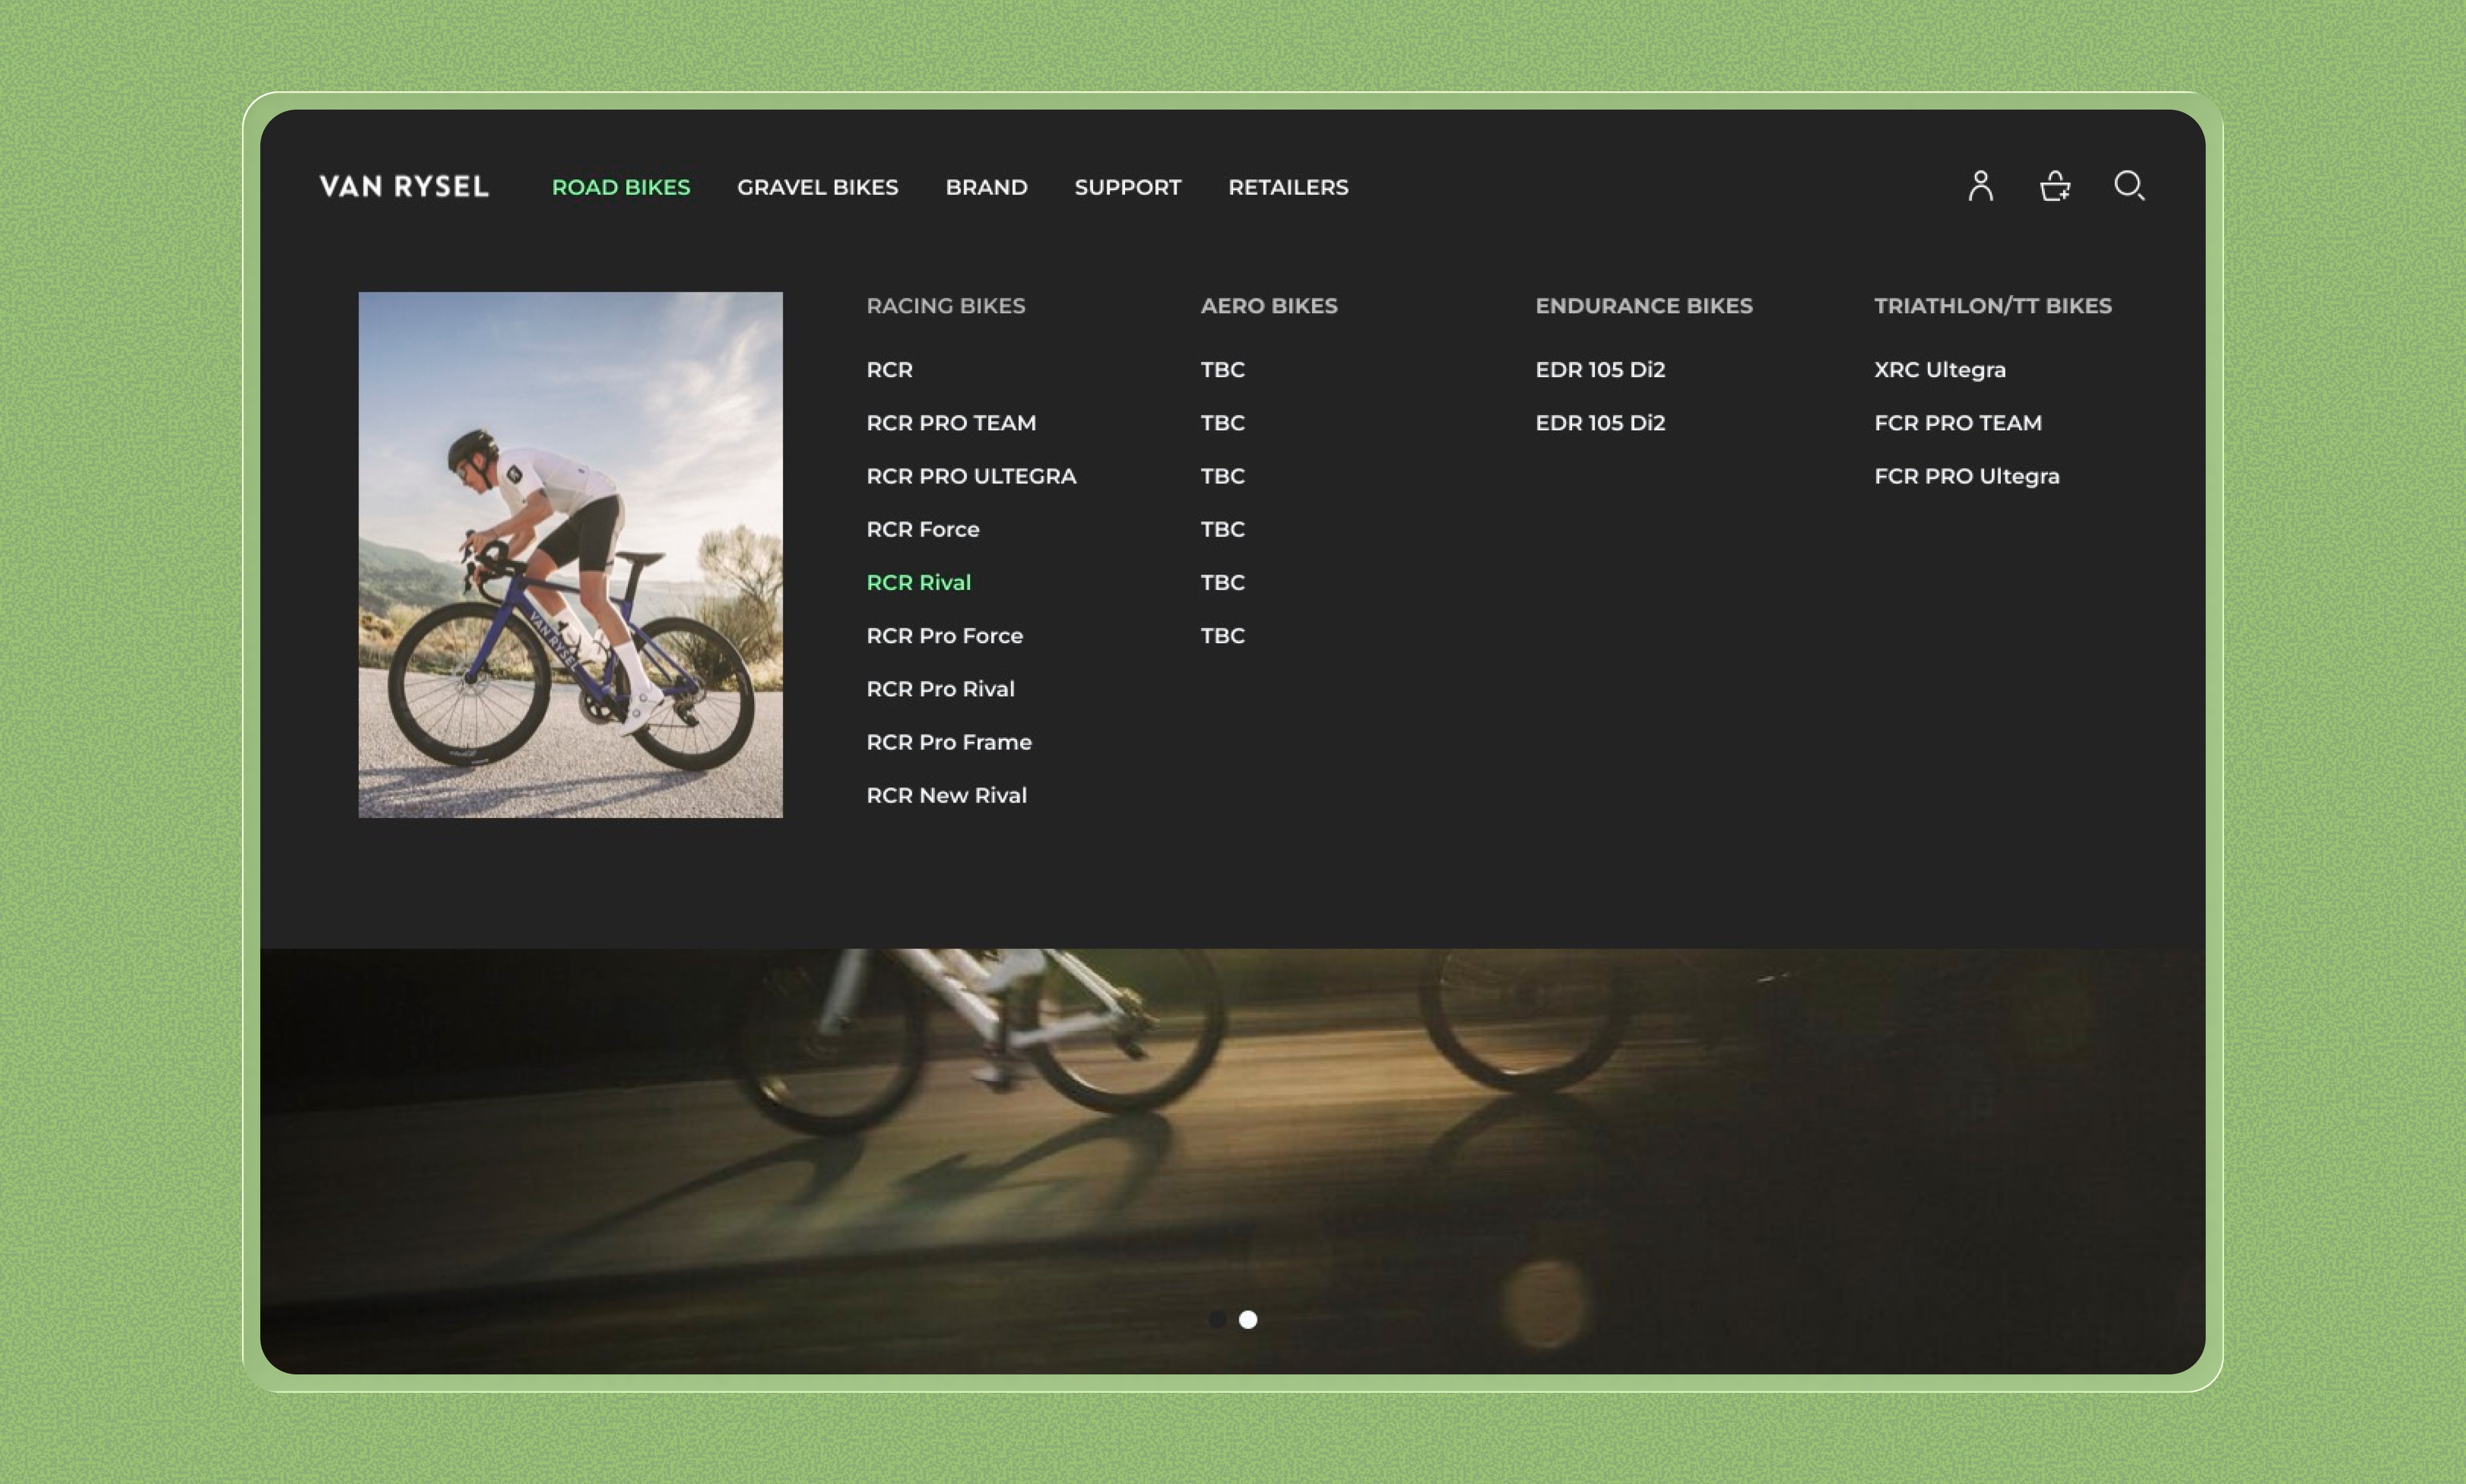The height and width of the screenshot is (1484, 2466).
Task: Choose RCR PRO ULTEGRA from the list
Action: (971, 476)
